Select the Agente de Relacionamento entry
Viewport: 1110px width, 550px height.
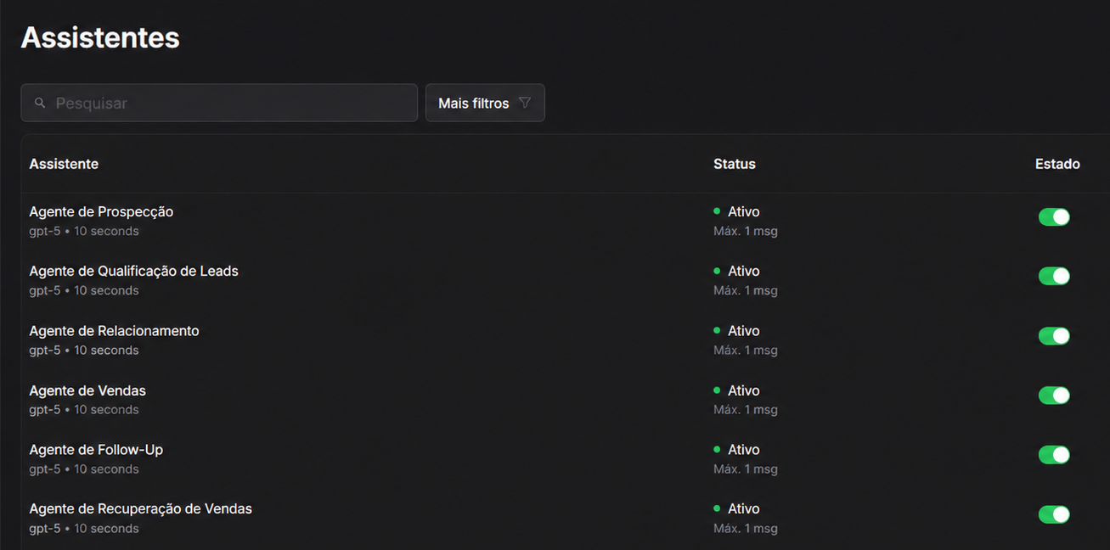click(114, 331)
